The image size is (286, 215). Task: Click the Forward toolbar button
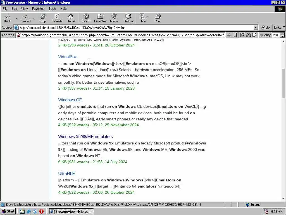click(25, 18)
